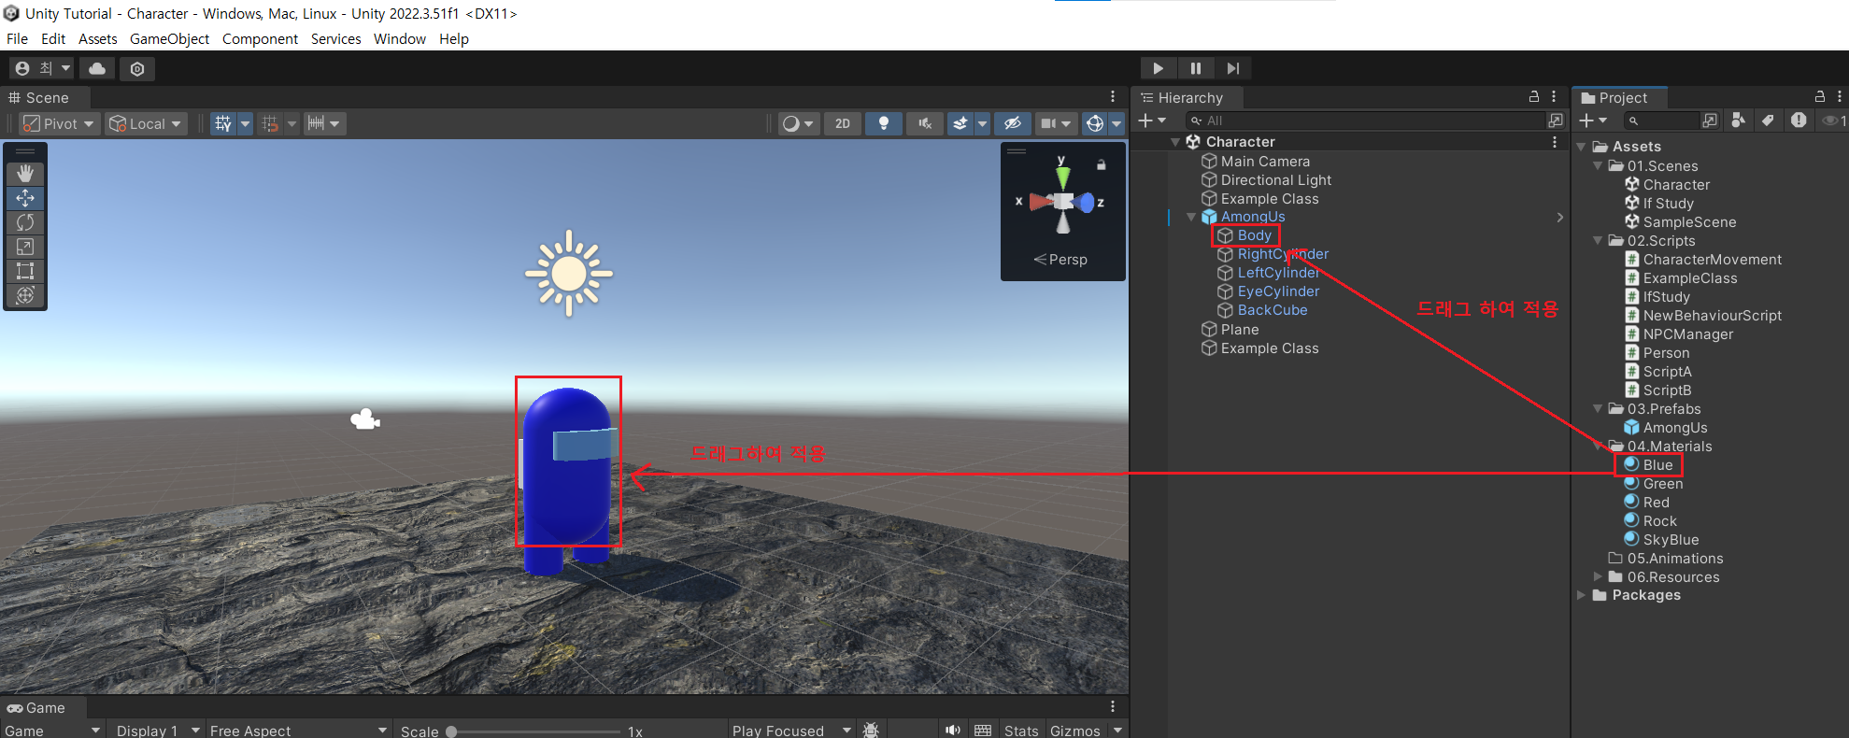Viewport: 1849px width, 738px height.
Task: Toggle Game view audio mute icon
Action: (x=952, y=731)
